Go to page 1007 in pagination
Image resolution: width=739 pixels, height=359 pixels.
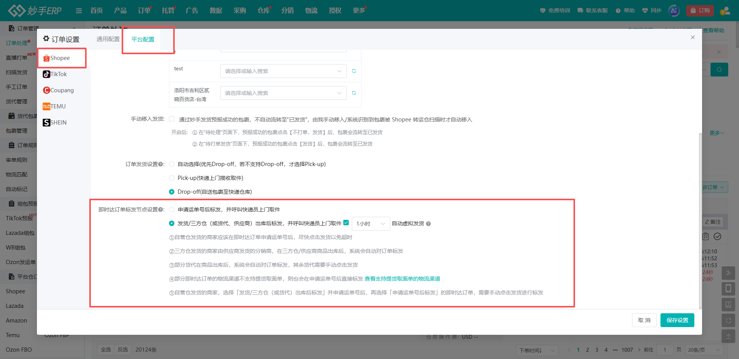pyautogui.click(x=627, y=350)
